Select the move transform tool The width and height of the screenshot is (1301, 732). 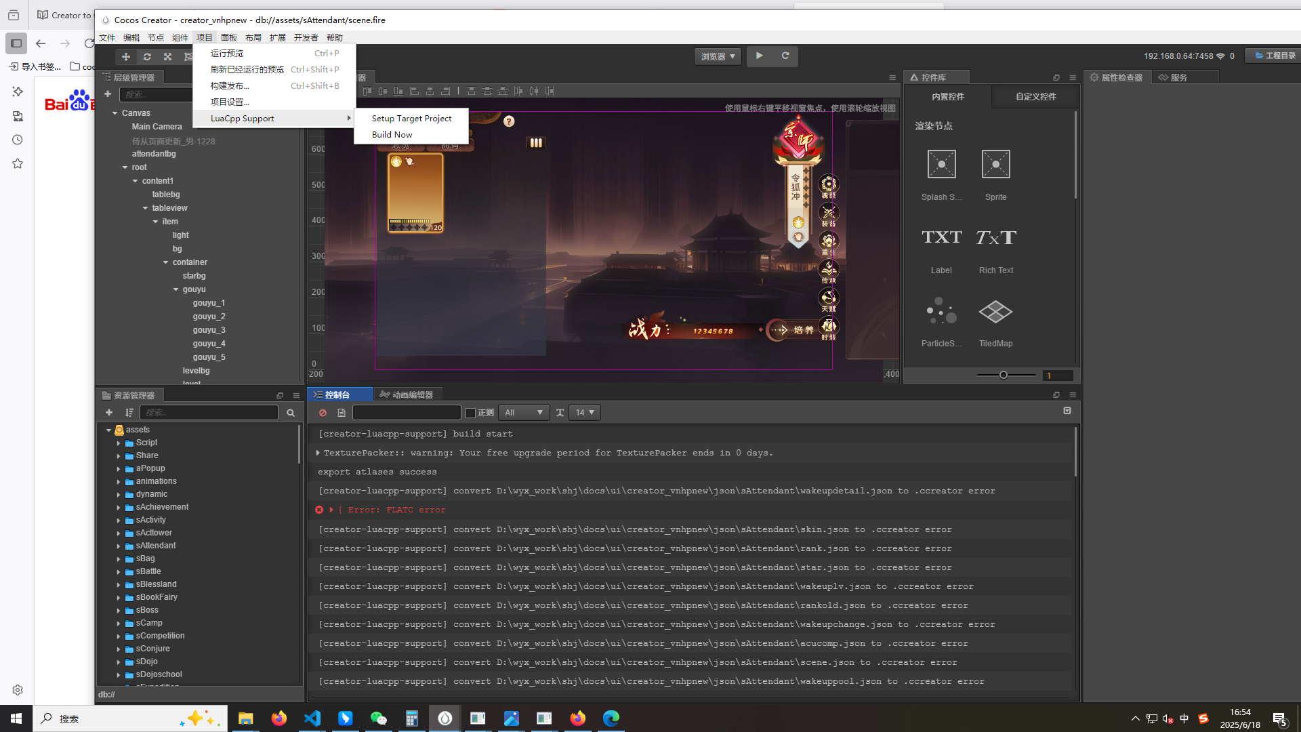pyautogui.click(x=126, y=57)
